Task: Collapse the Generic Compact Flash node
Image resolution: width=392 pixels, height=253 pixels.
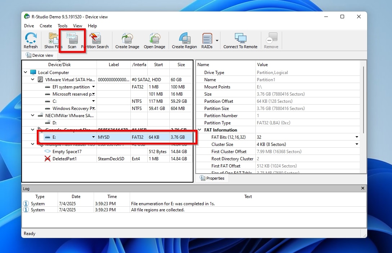Action: pyautogui.click(x=33, y=129)
